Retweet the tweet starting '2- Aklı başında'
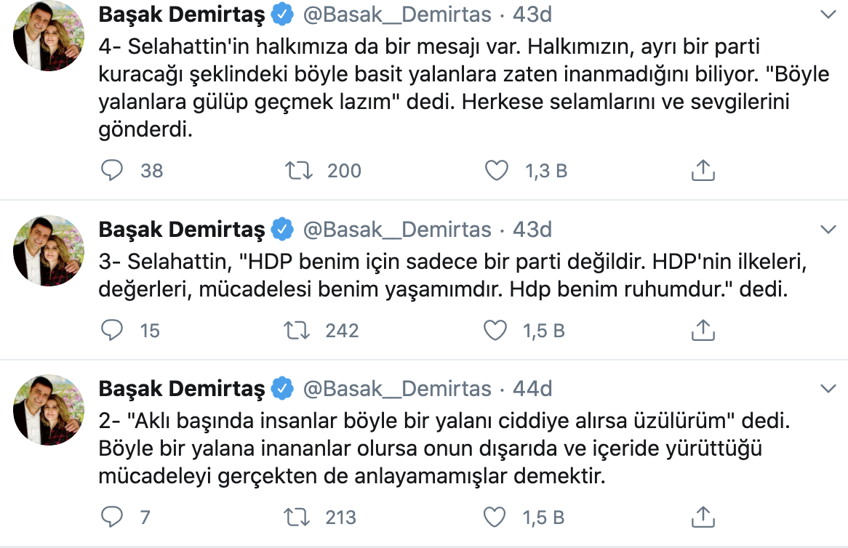The width and height of the screenshot is (848, 548). coord(295,517)
